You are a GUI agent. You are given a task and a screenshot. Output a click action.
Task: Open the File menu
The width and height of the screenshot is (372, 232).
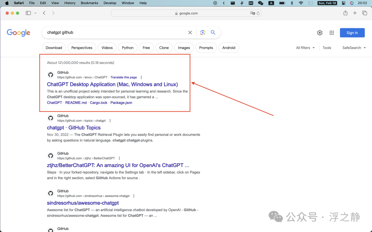click(32, 3)
